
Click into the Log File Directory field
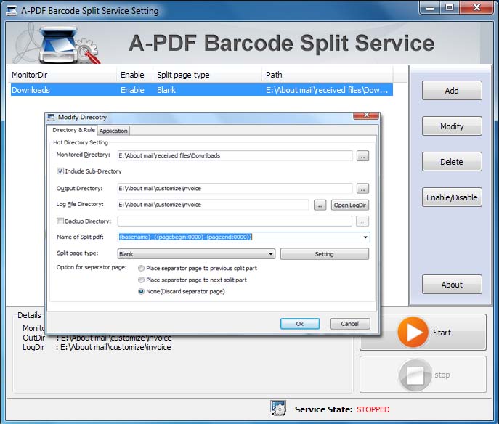(214, 205)
